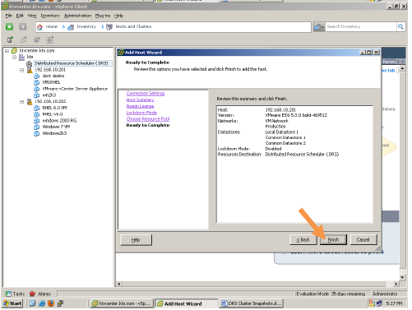Click warning host icon for 192.168.10.201
This screenshot has width=412, height=310.
click(x=30, y=70)
